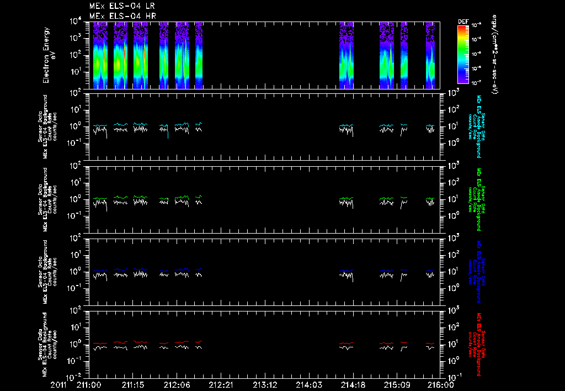Select the first spectrogram segment starting at 211:00

coord(100,55)
